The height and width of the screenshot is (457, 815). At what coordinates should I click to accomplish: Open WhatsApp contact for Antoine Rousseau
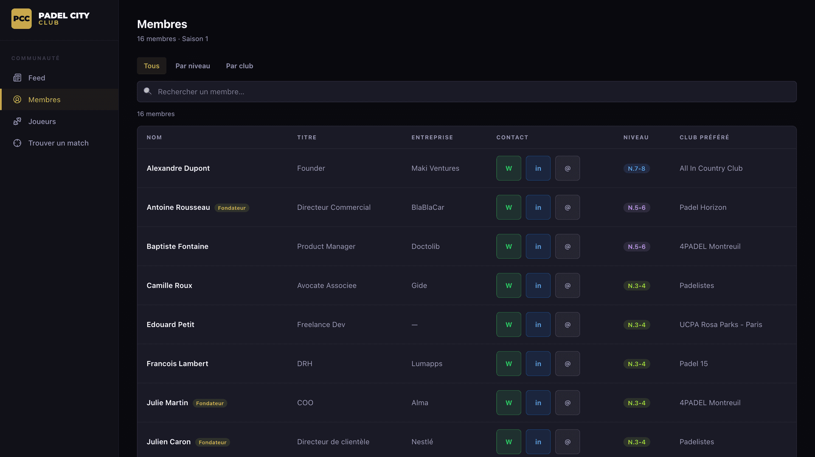tap(509, 207)
